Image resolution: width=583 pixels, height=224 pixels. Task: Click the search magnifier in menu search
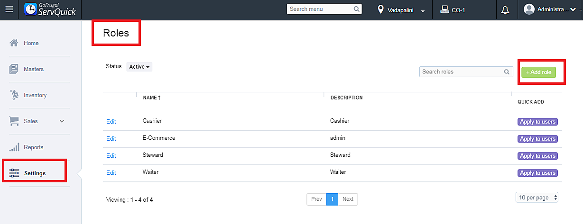(357, 9)
